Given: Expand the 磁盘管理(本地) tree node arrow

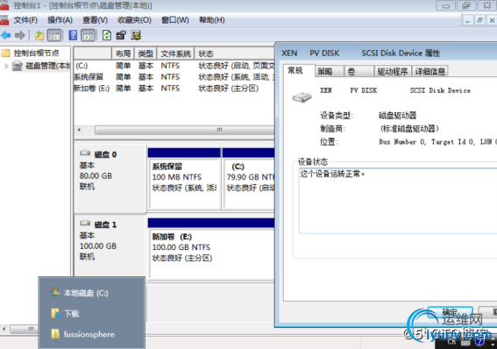Looking at the screenshot, I should pyautogui.click(x=6, y=66).
